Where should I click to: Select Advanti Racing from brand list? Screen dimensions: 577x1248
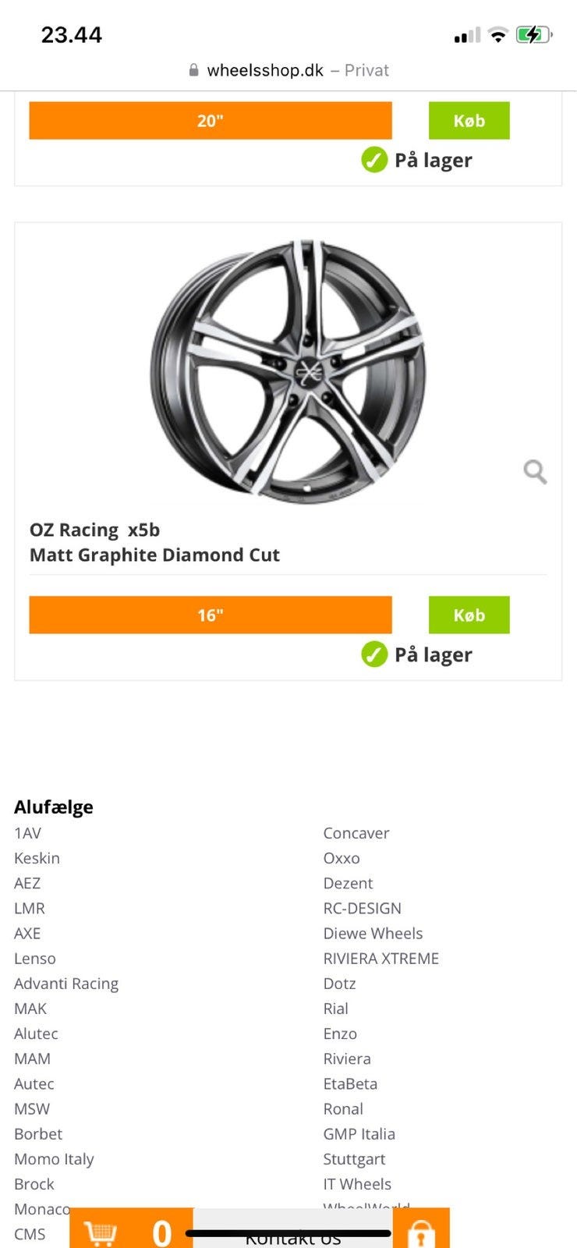[66, 983]
